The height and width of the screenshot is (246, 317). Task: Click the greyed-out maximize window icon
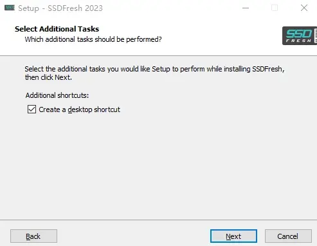pyautogui.click(x=275, y=8)
